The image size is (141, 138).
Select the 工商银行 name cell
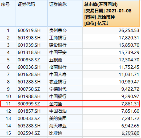tap(65, 38)
